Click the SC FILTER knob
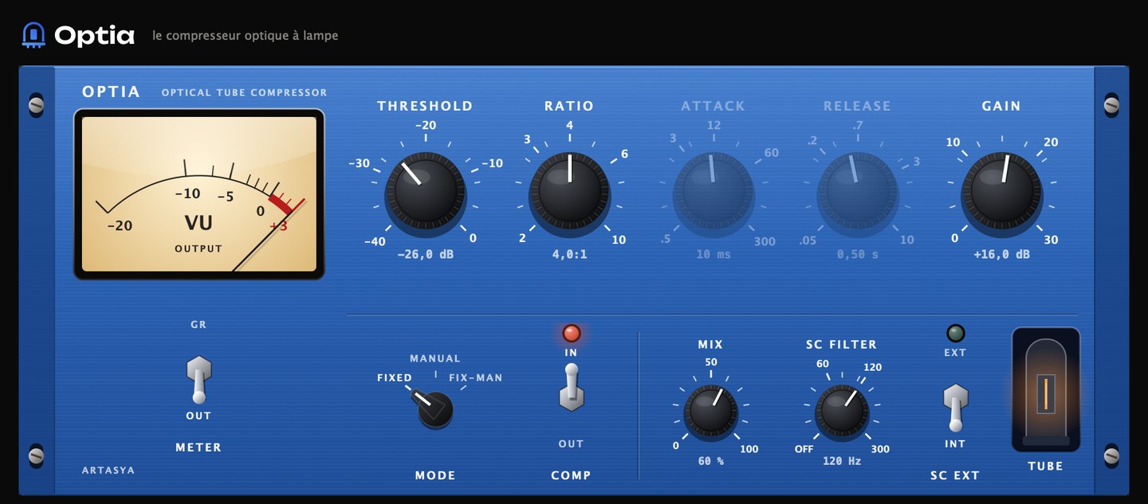This screenshot has height=504, width=1148. [x=841, y=411]
